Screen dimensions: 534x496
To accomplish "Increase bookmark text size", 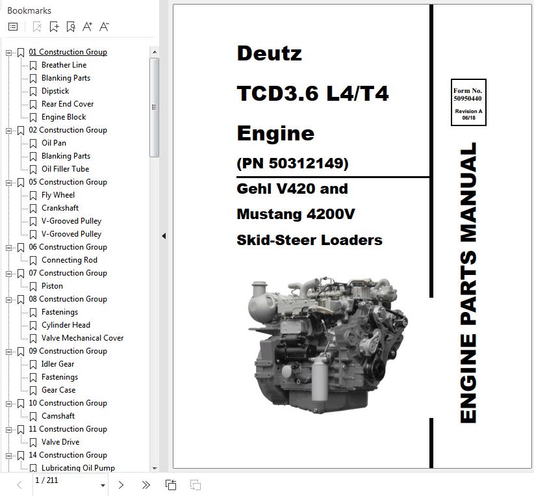I will point(87,27).
